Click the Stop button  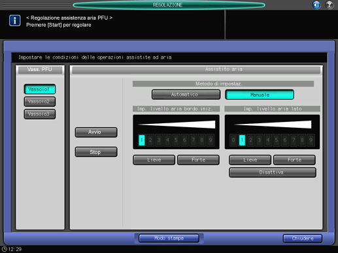coord(96,152)
